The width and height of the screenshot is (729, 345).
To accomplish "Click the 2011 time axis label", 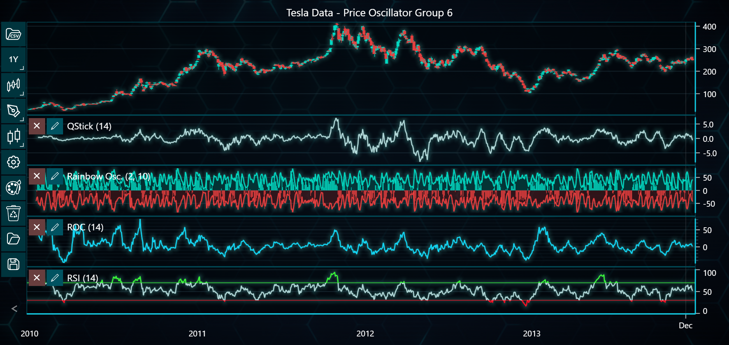I will pyautogui.click(x=197, y=334).
